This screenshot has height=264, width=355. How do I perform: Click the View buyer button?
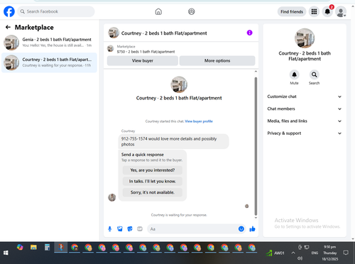click(x=143, y=61)
